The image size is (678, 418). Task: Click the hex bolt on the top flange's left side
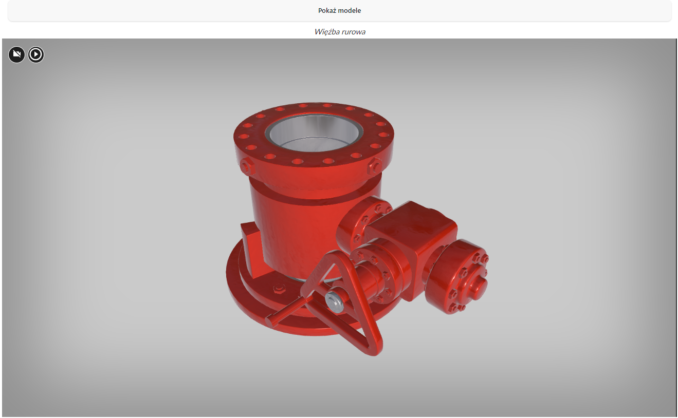pos(246,166)
